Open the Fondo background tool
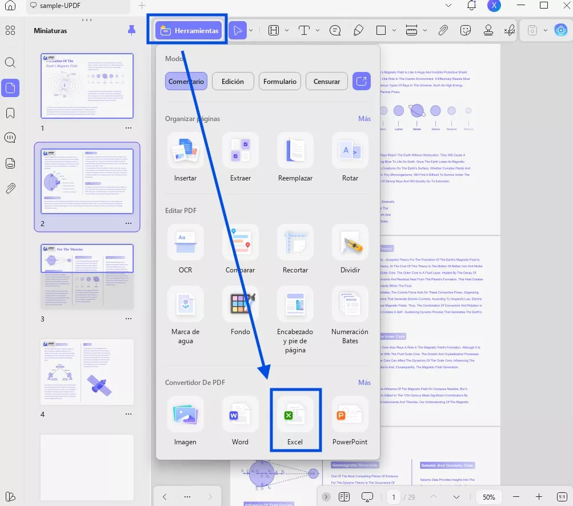Viewport: 573px width, 506px height. point(241,311)
